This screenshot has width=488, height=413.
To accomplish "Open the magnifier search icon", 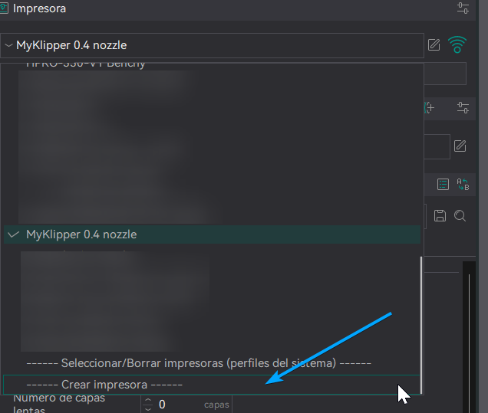I will [460, 216].
